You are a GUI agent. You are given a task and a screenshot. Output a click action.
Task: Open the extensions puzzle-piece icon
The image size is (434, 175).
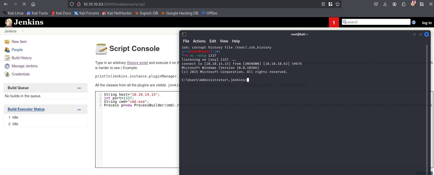403,4
